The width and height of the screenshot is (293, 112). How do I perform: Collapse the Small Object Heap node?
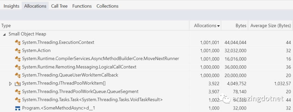pyautogui.click(x=4, y=34)
